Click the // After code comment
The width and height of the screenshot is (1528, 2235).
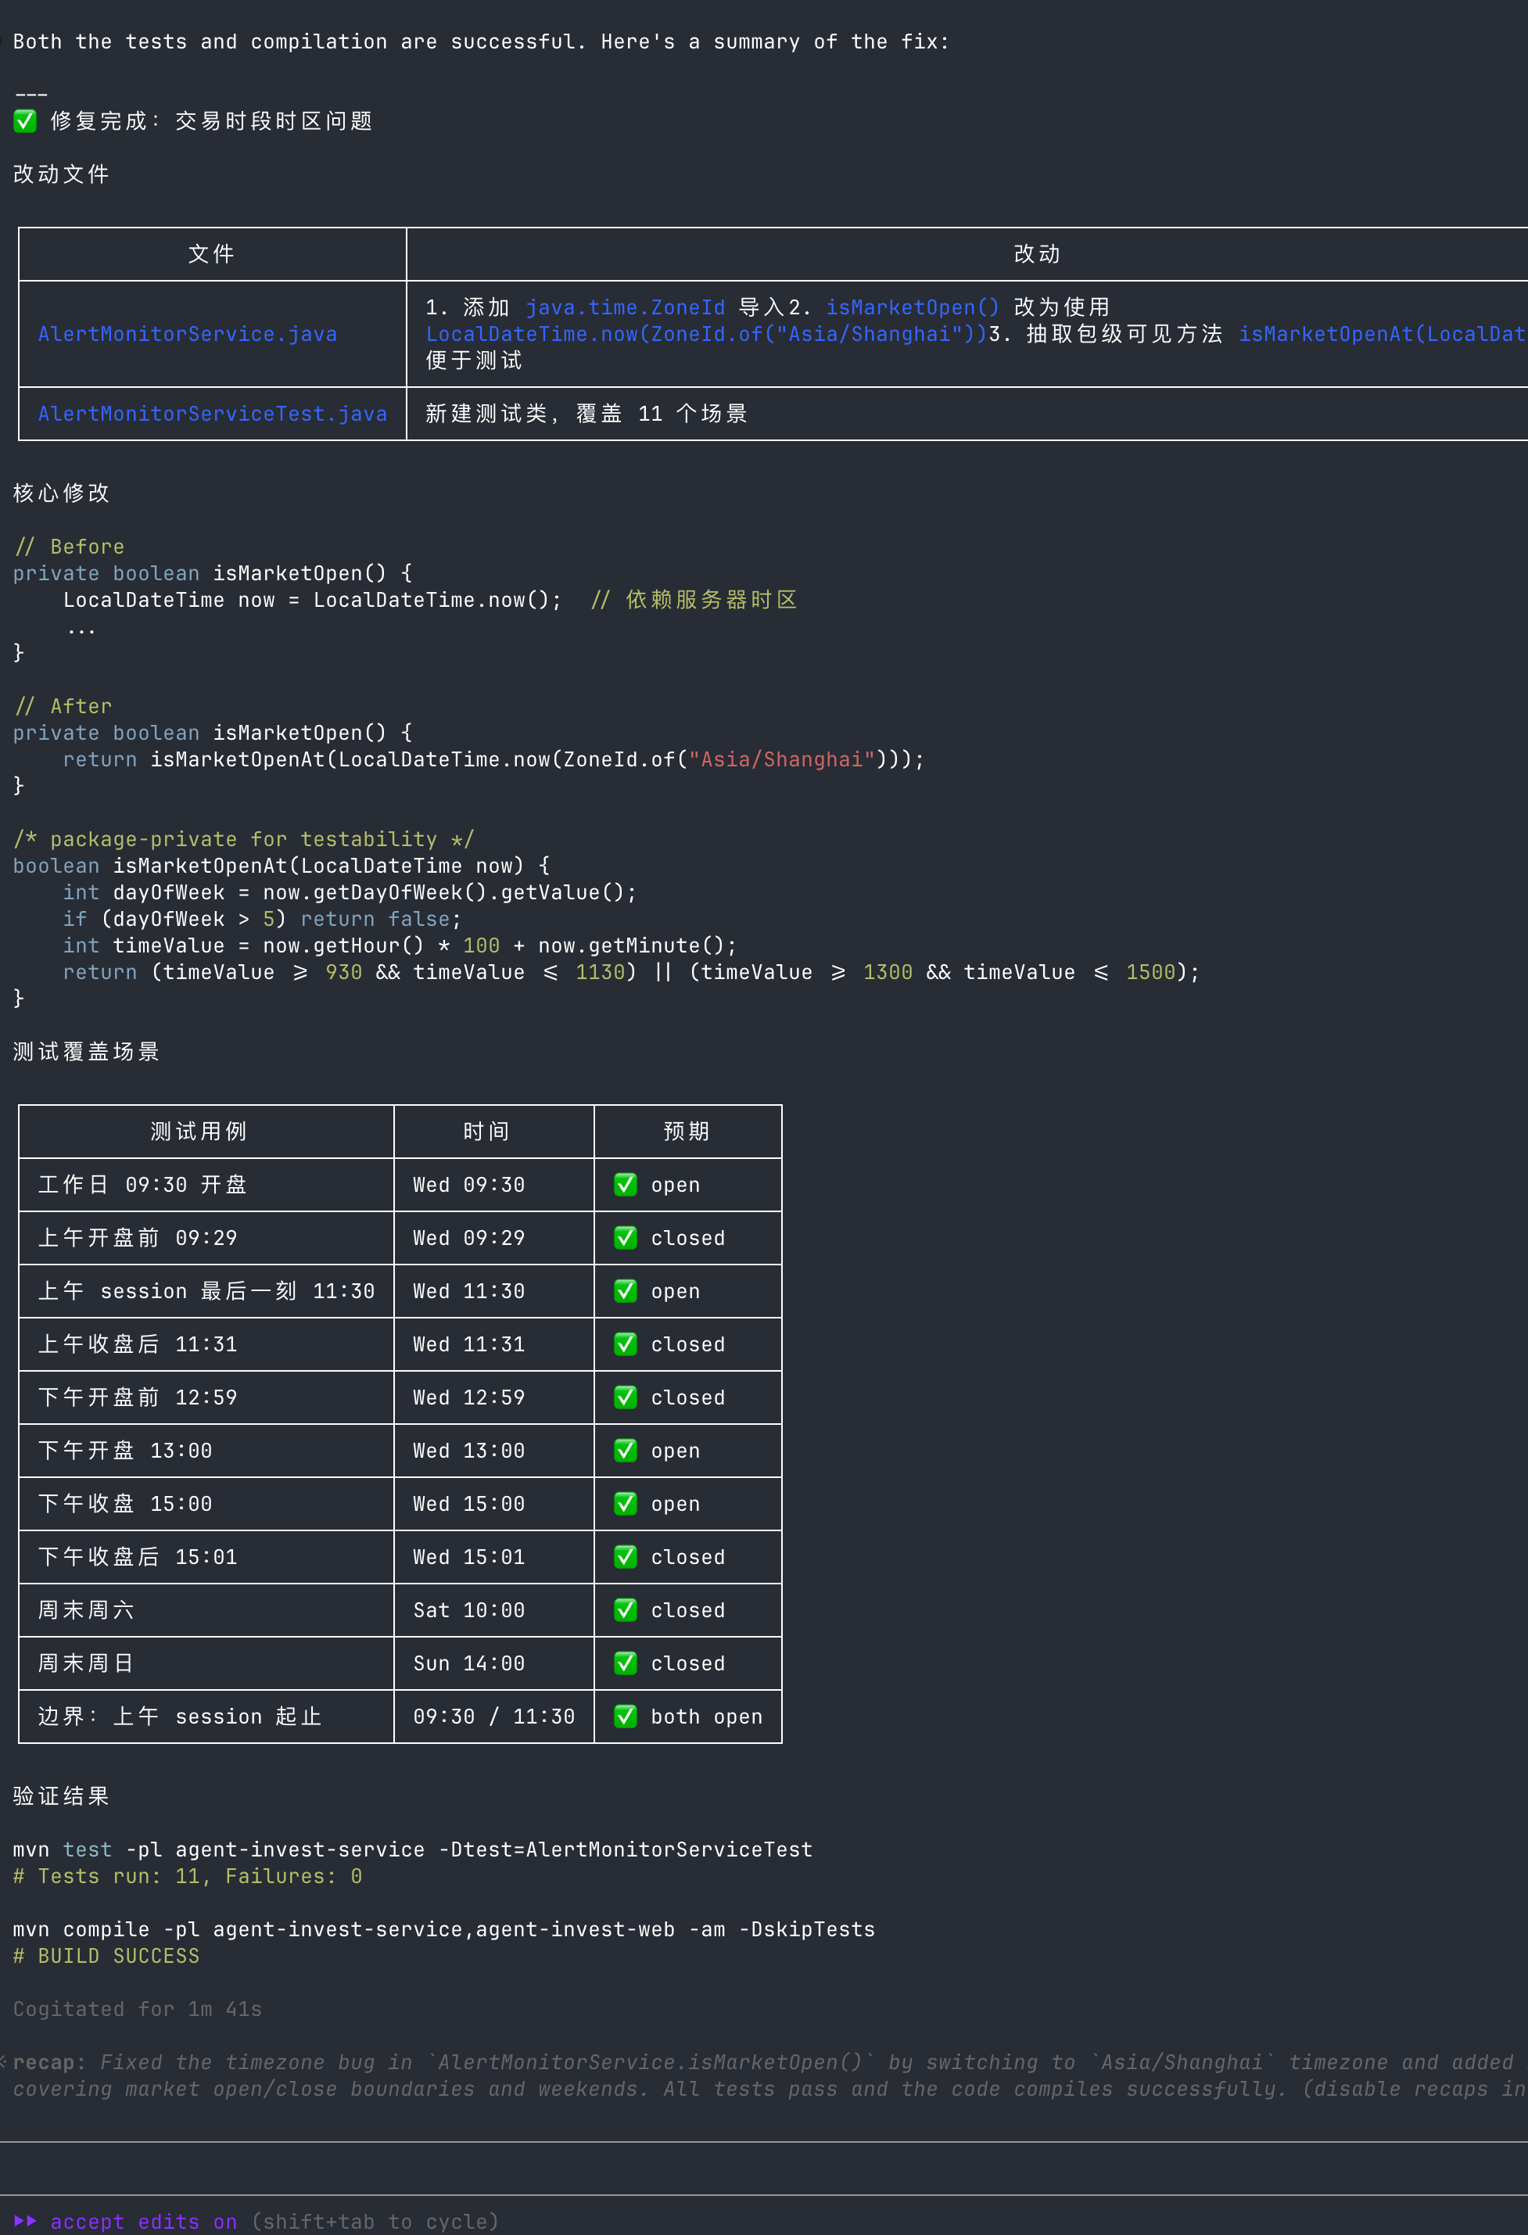click(63, 706)
